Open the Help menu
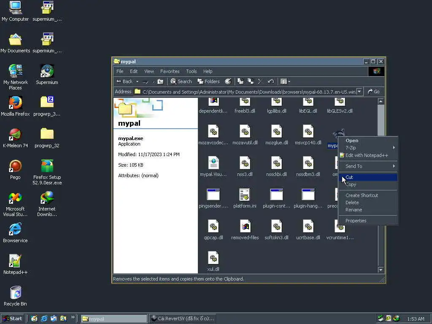Screen dimensions: 432x324 click(x=208, y=71)
